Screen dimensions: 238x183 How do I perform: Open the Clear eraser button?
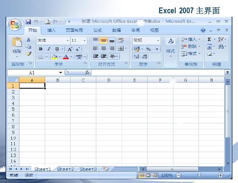[x=210, y=54]
